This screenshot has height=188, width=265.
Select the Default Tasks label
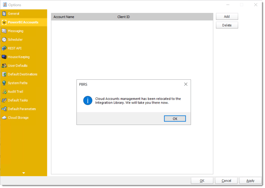pyautogui.click(x=18, y=100)
